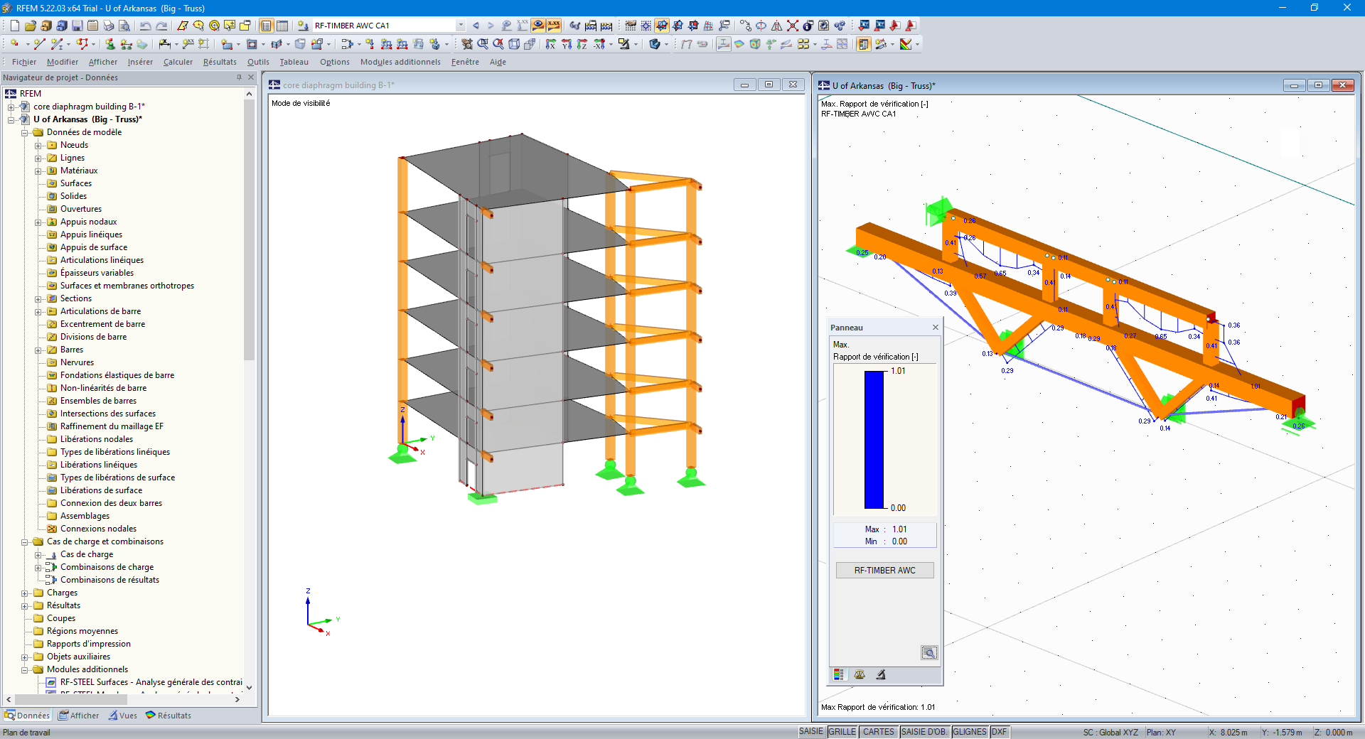This screenshot has width=1365, height=739.
Task: Expand the Résultats tree node
Action: pyautogui.click(x=25, y=605)
